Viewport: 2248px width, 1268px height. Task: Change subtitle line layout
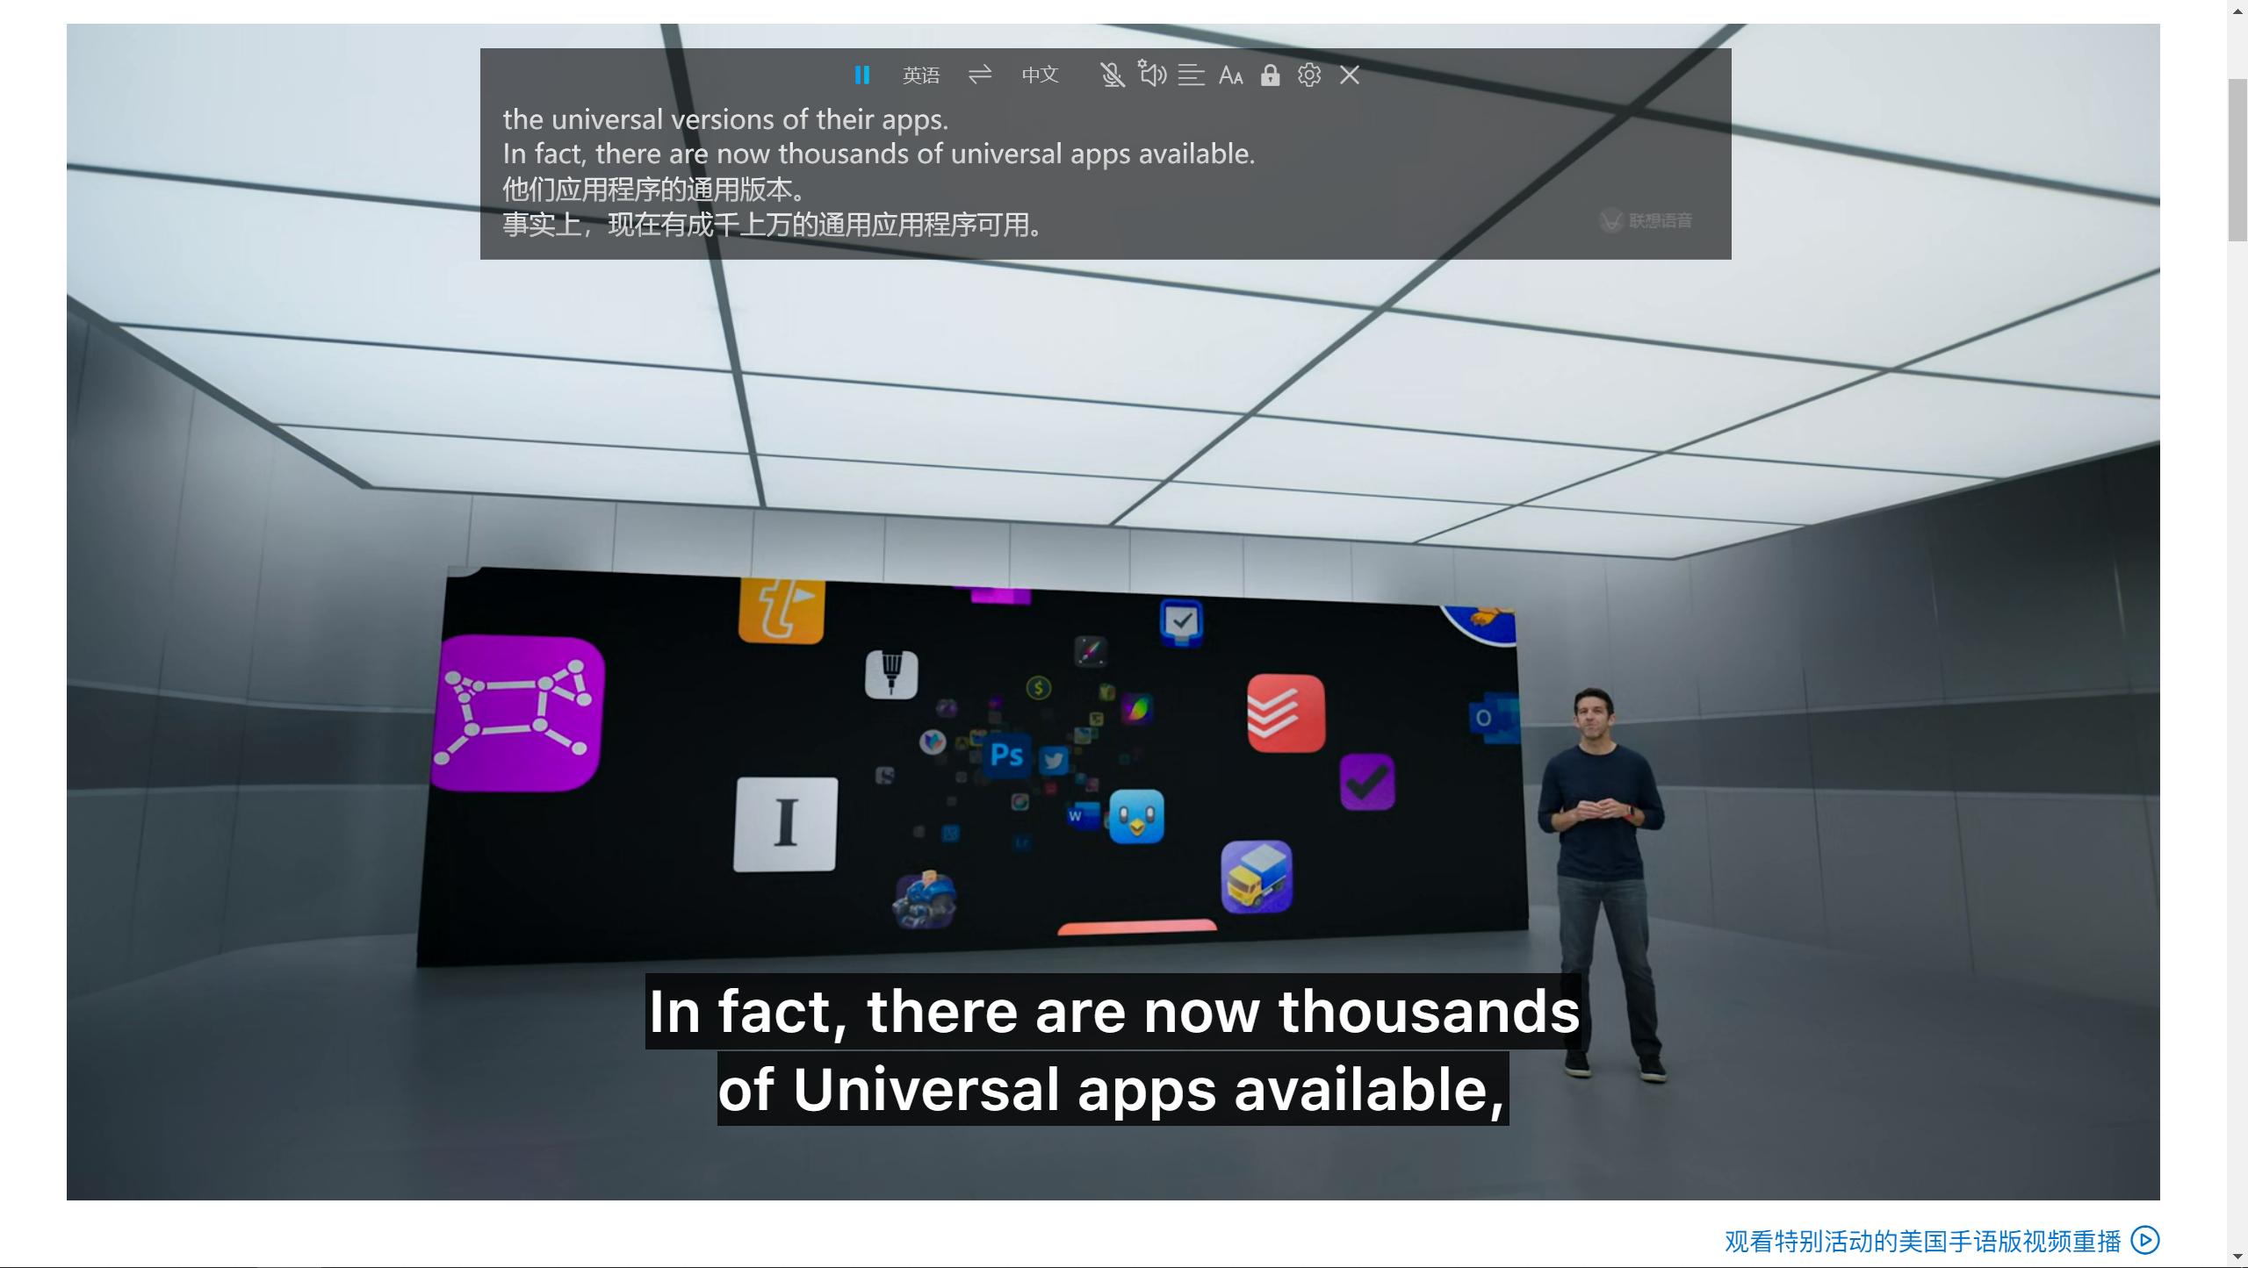tap(1191, 75)
